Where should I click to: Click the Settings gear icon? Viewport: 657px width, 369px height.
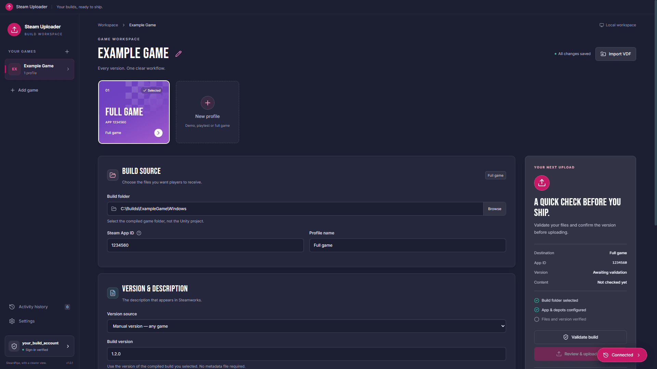12,321
